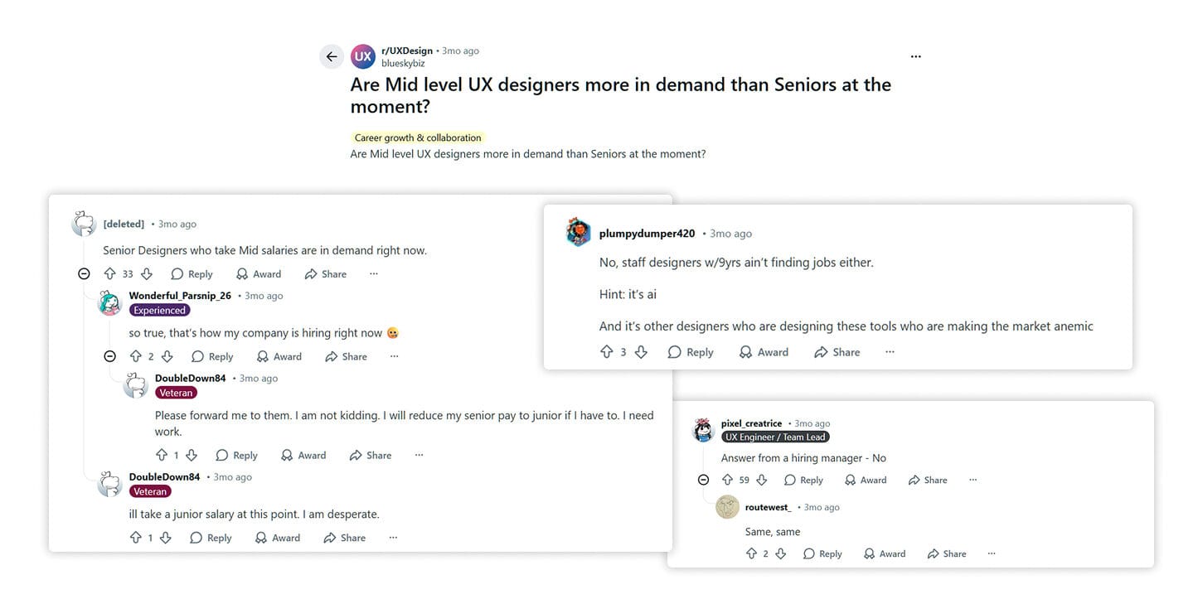Upvote DoubleDown84's junior salary comment
This screenshot has height=599, width=1198.
pyautogui.click(x=136, y=537)
